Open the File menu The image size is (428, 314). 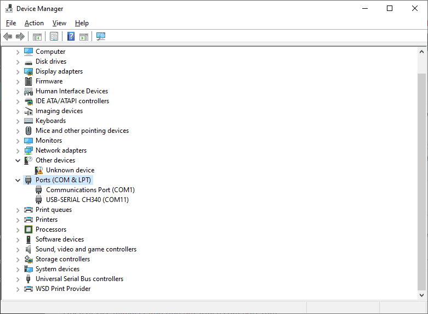point(11,23)
